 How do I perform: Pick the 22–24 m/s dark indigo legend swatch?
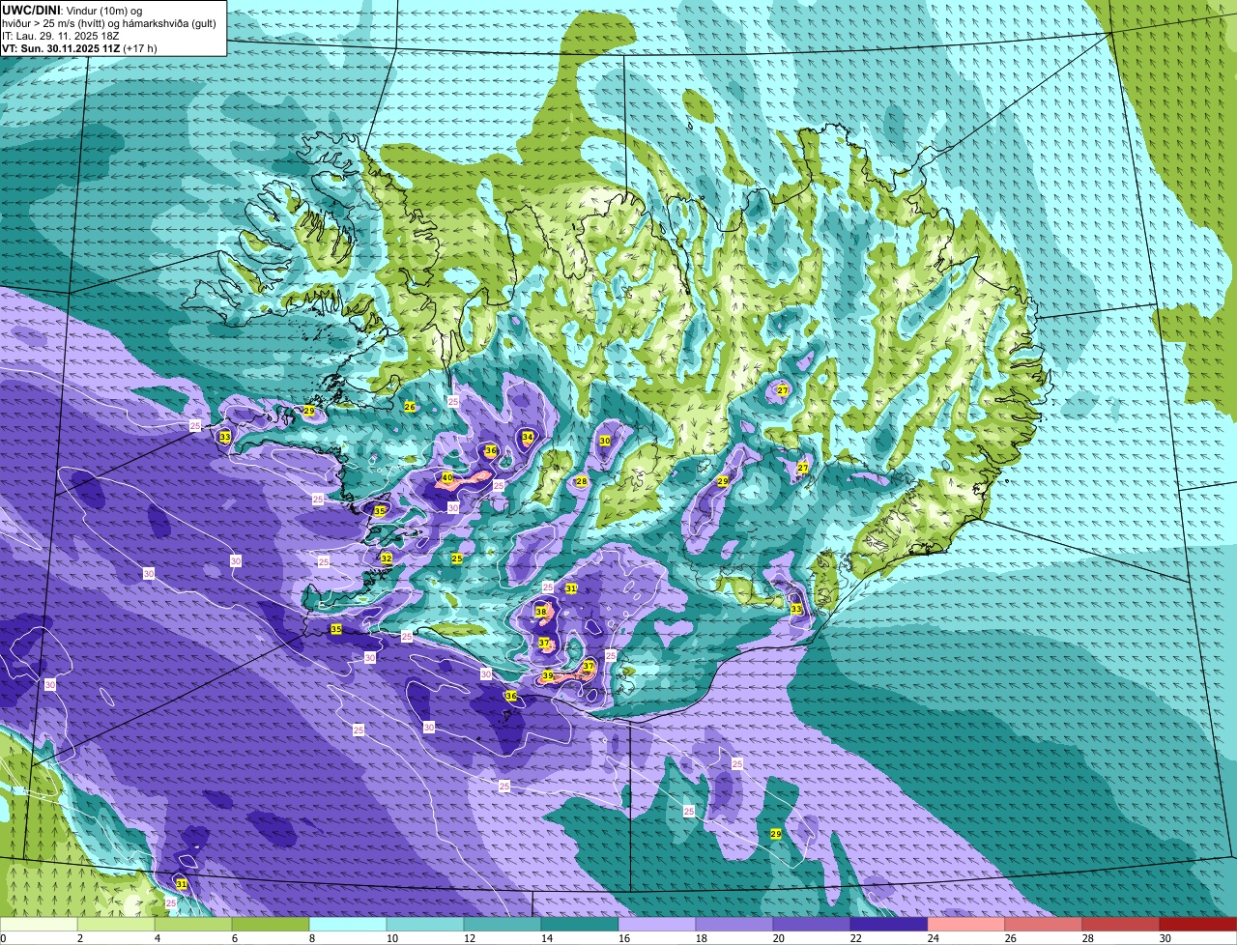[x=889, y=925]
